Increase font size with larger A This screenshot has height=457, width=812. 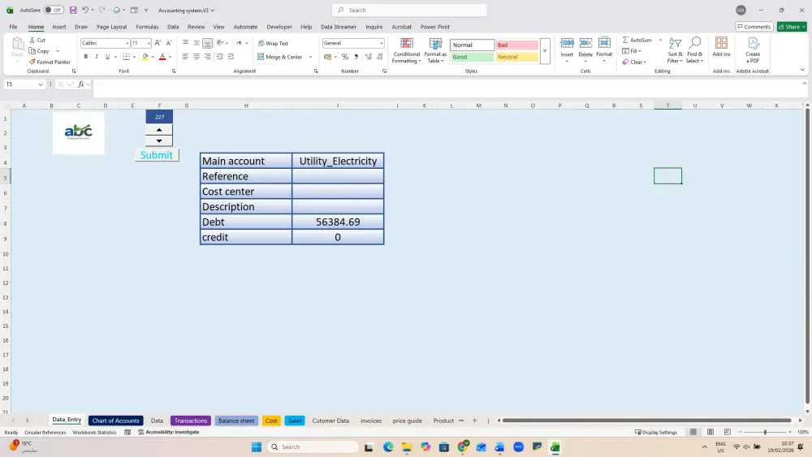(x=158, y=43)
